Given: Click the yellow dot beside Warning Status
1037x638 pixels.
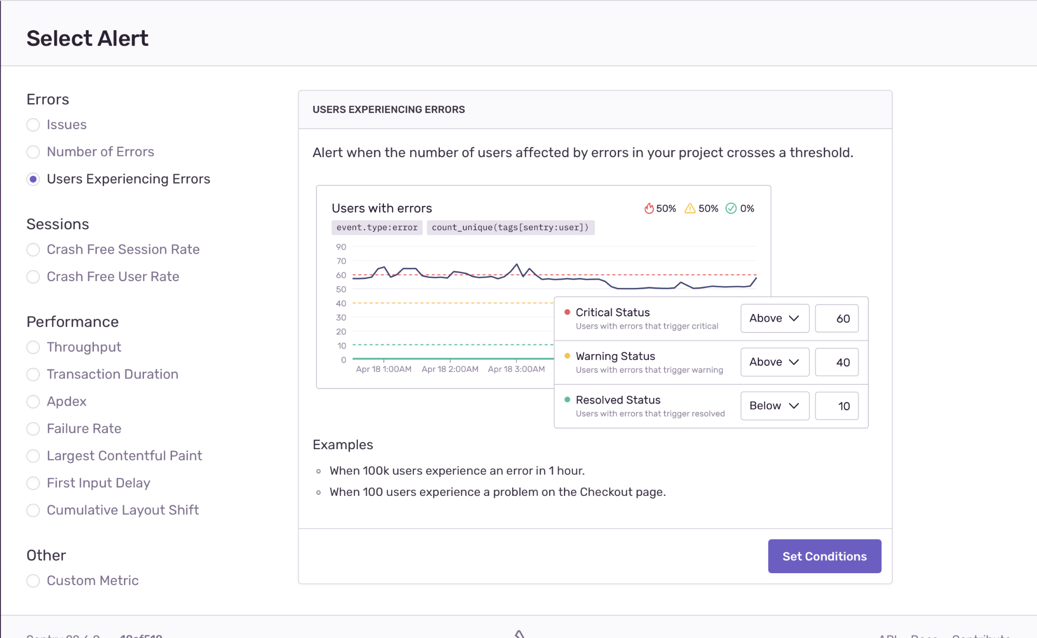Looking at the screenshot, I should coord(567,356).
